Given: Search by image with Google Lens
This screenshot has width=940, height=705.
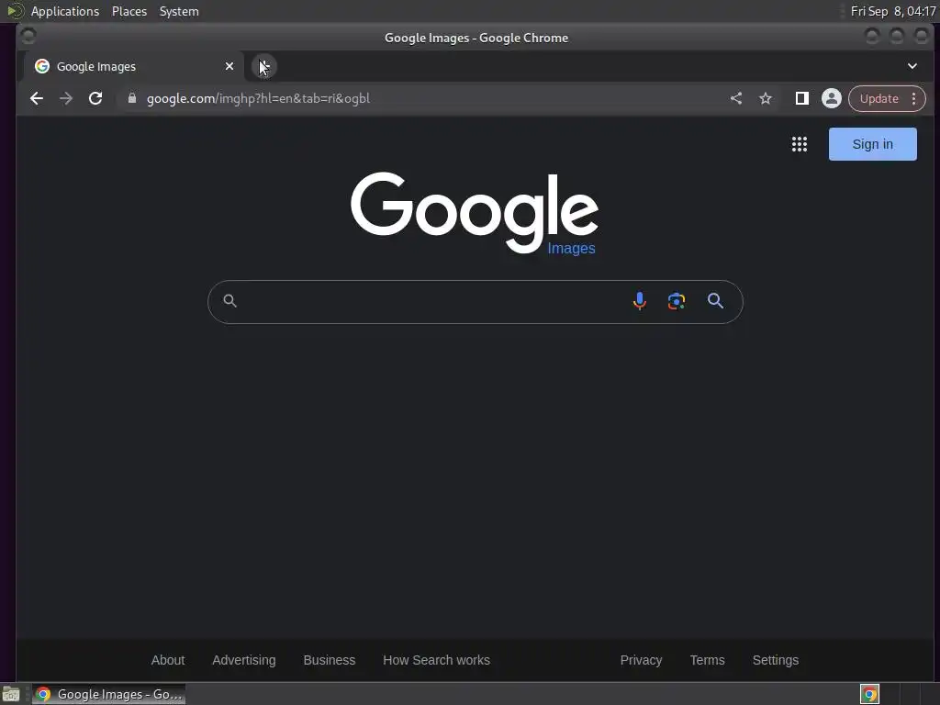Looking at the screenshot, I should [677, 301].
